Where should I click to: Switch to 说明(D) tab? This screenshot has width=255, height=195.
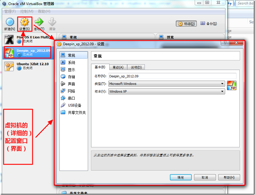(x=136, y=67)
